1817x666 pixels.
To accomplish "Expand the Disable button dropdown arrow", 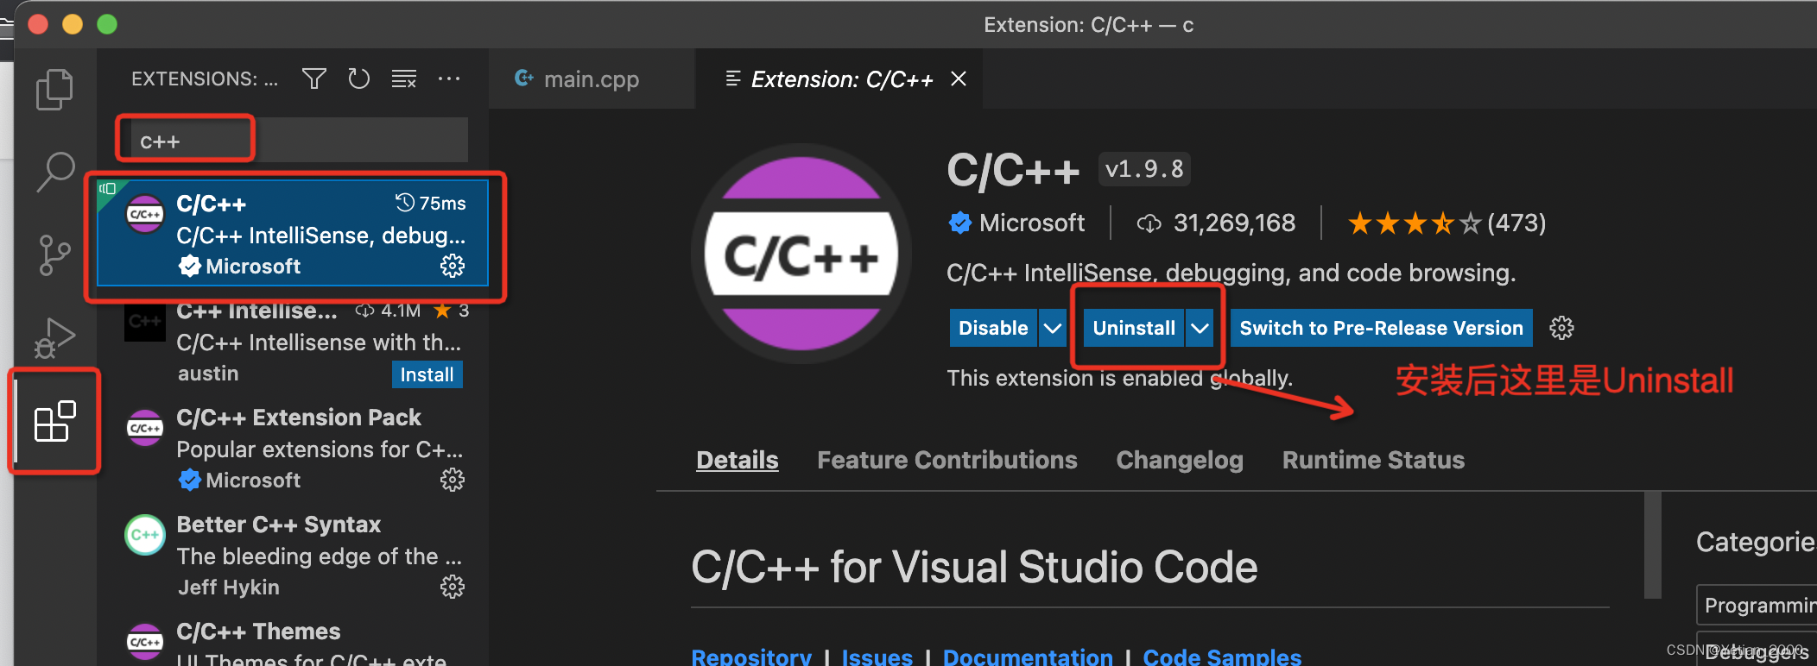I will [1053, 328].
